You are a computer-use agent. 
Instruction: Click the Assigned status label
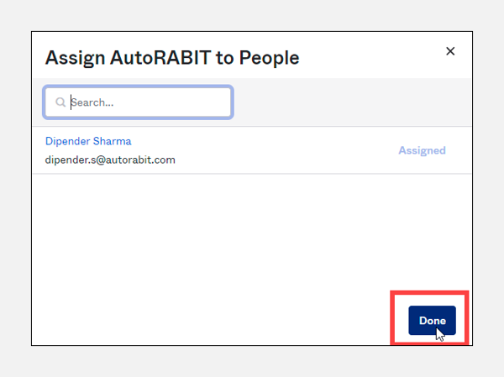pos(422,151)
